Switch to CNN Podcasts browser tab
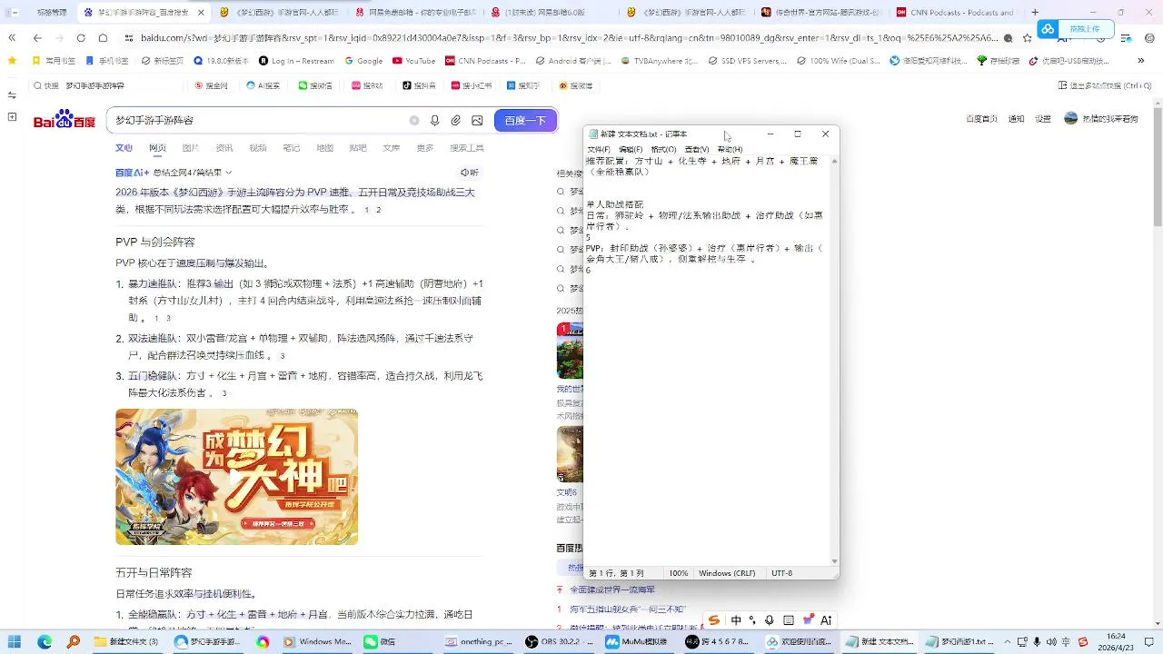This screenshot has height=654, width=1163. (955, 13)
